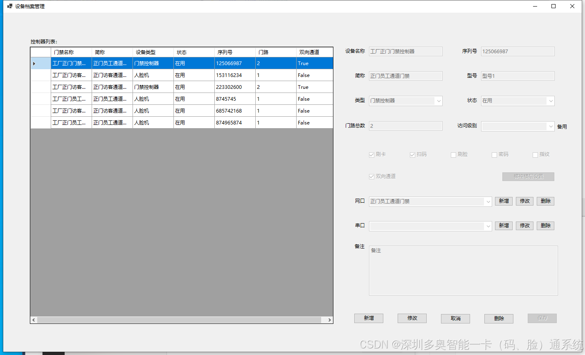Click the 序列号 input field
585x355 pixels.
coord(517,51)
